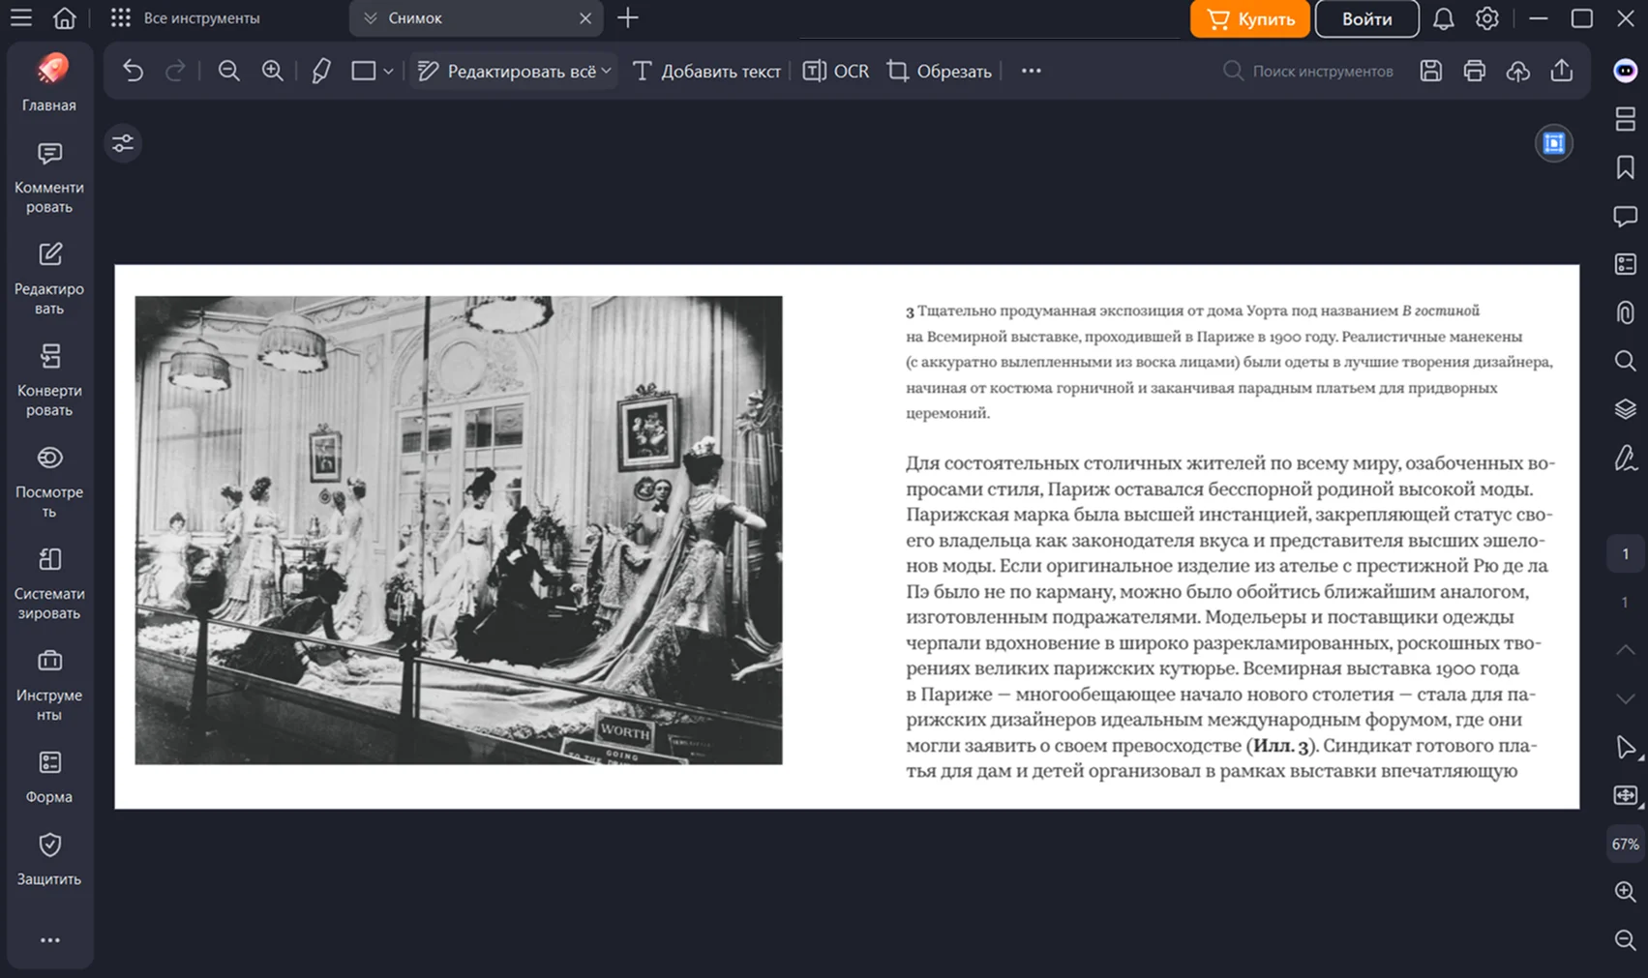Open the bookmarks panel on right sidebar
Image resolution: width=1648 pixels, height=978 pixels.
tap(1625, 167)
